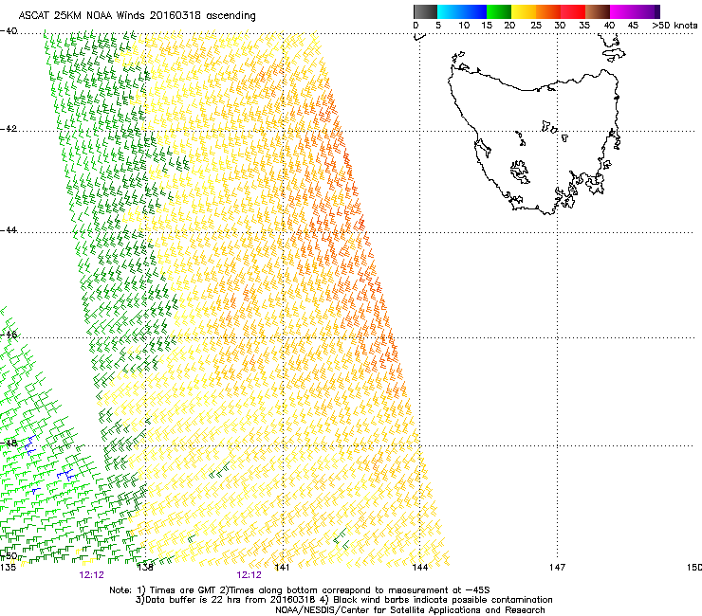Click the cyan 5-10 knots color segment

[x=450, y=11]
